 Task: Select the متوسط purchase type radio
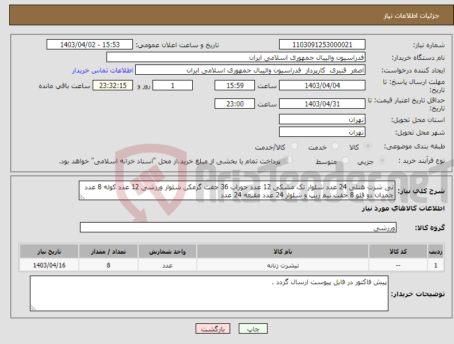[x=345, y=160]
